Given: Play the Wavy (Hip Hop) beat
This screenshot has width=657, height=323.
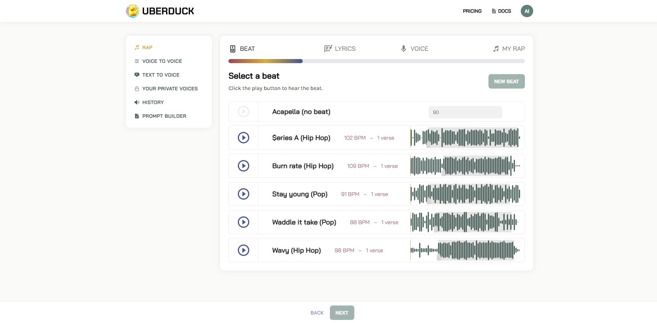Looking at the screenshot, I should (x=244, y=250).
